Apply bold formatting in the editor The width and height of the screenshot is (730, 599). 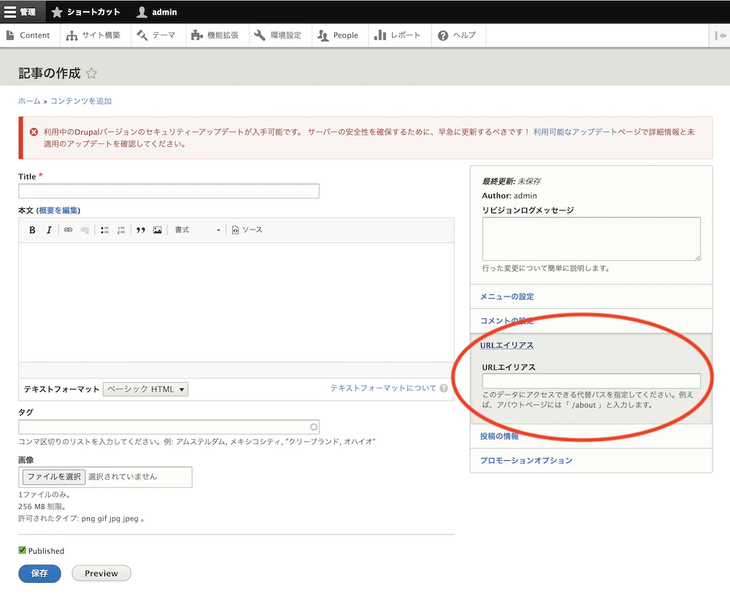tap(32, 229)
